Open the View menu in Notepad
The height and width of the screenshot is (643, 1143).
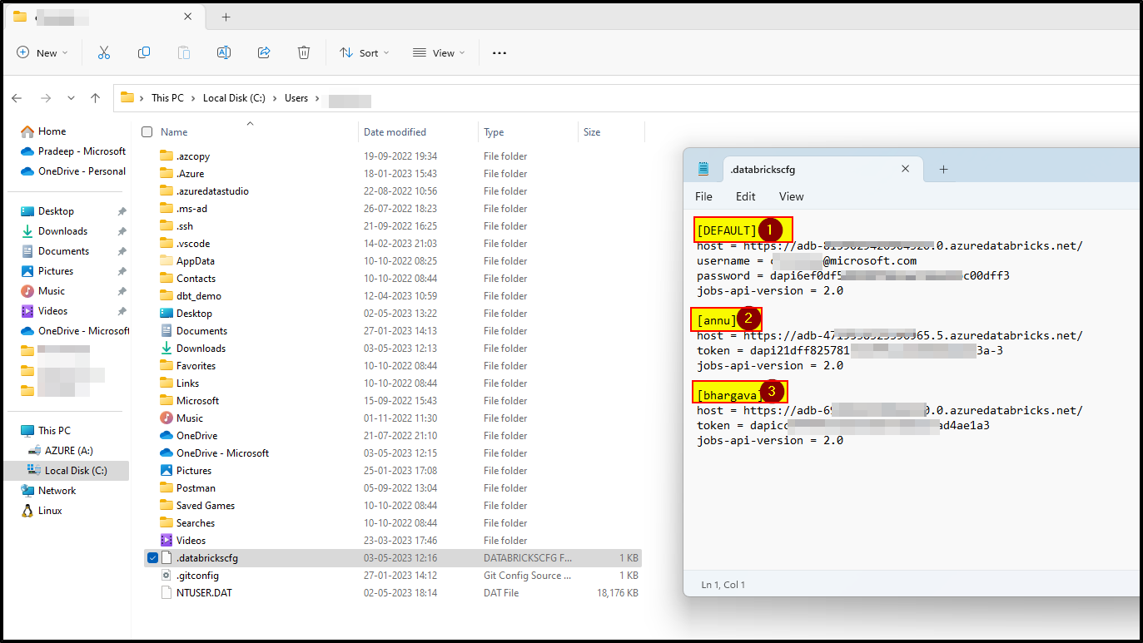pyautogui.click(x=791, y=196)
